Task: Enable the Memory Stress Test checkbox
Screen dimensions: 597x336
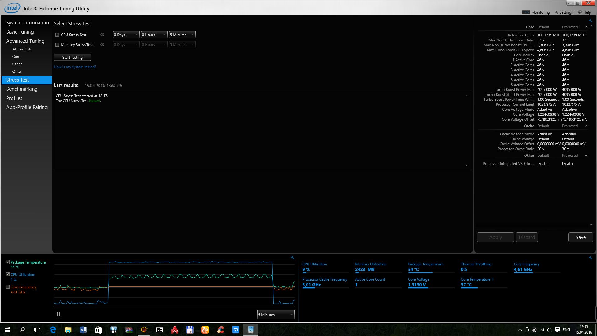Action: tap(58, 45)
